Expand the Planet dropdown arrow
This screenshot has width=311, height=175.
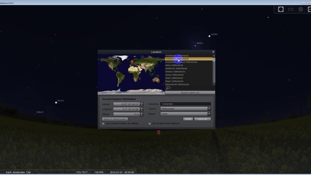click(209, 114)
